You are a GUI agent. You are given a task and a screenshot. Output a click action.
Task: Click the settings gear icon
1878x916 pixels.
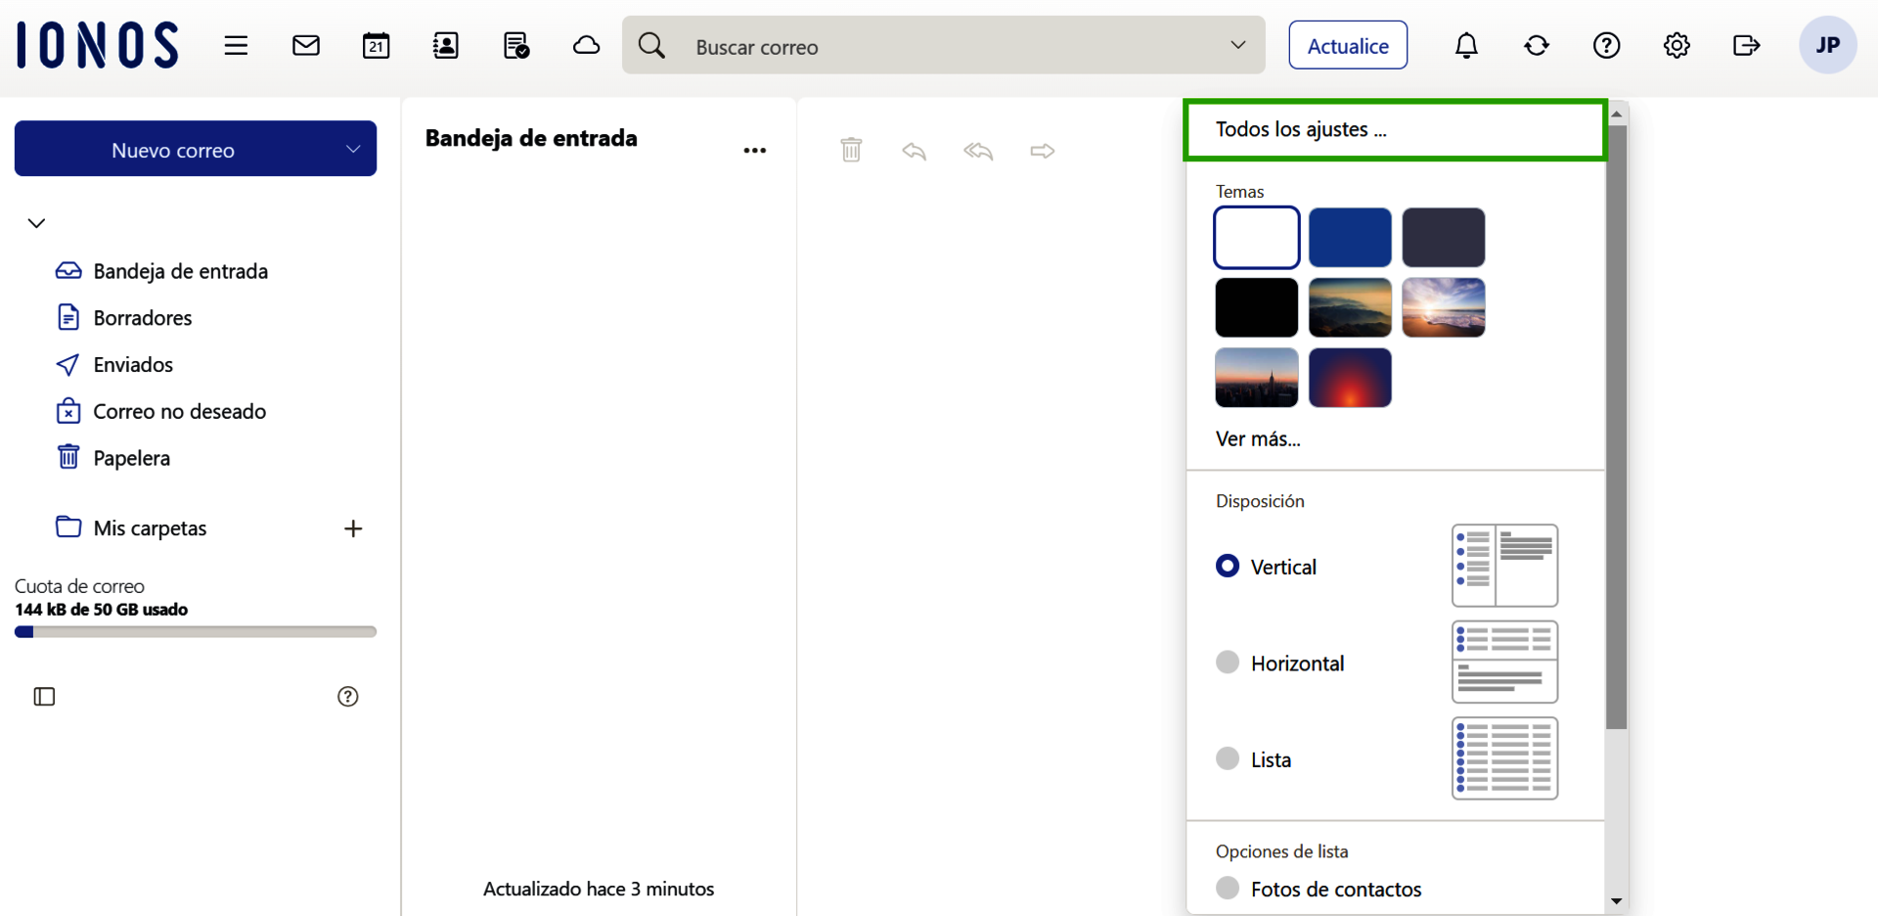coord(1677,45)
